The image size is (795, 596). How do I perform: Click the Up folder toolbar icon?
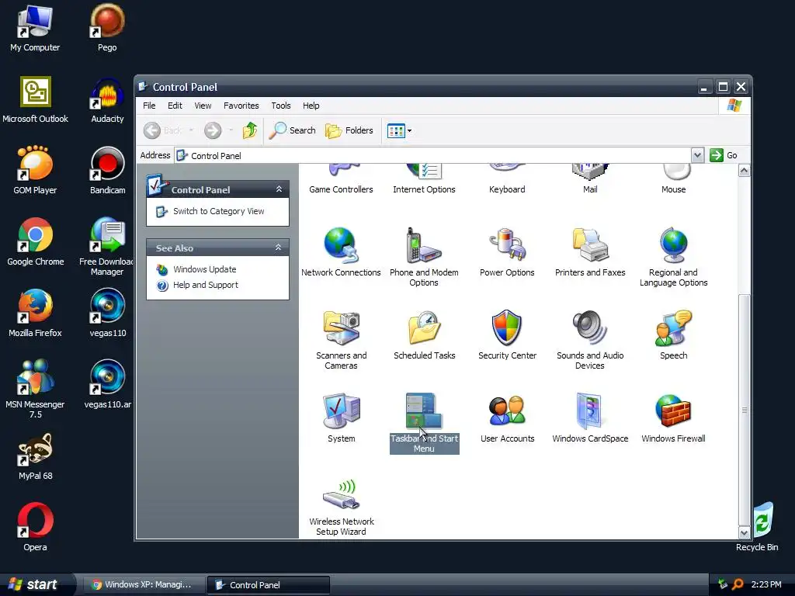(249, 130)
